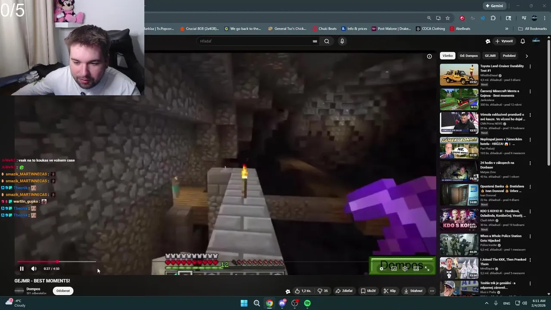Open YouTube notifications bell

pyautogui.click(x=523, y=41)
